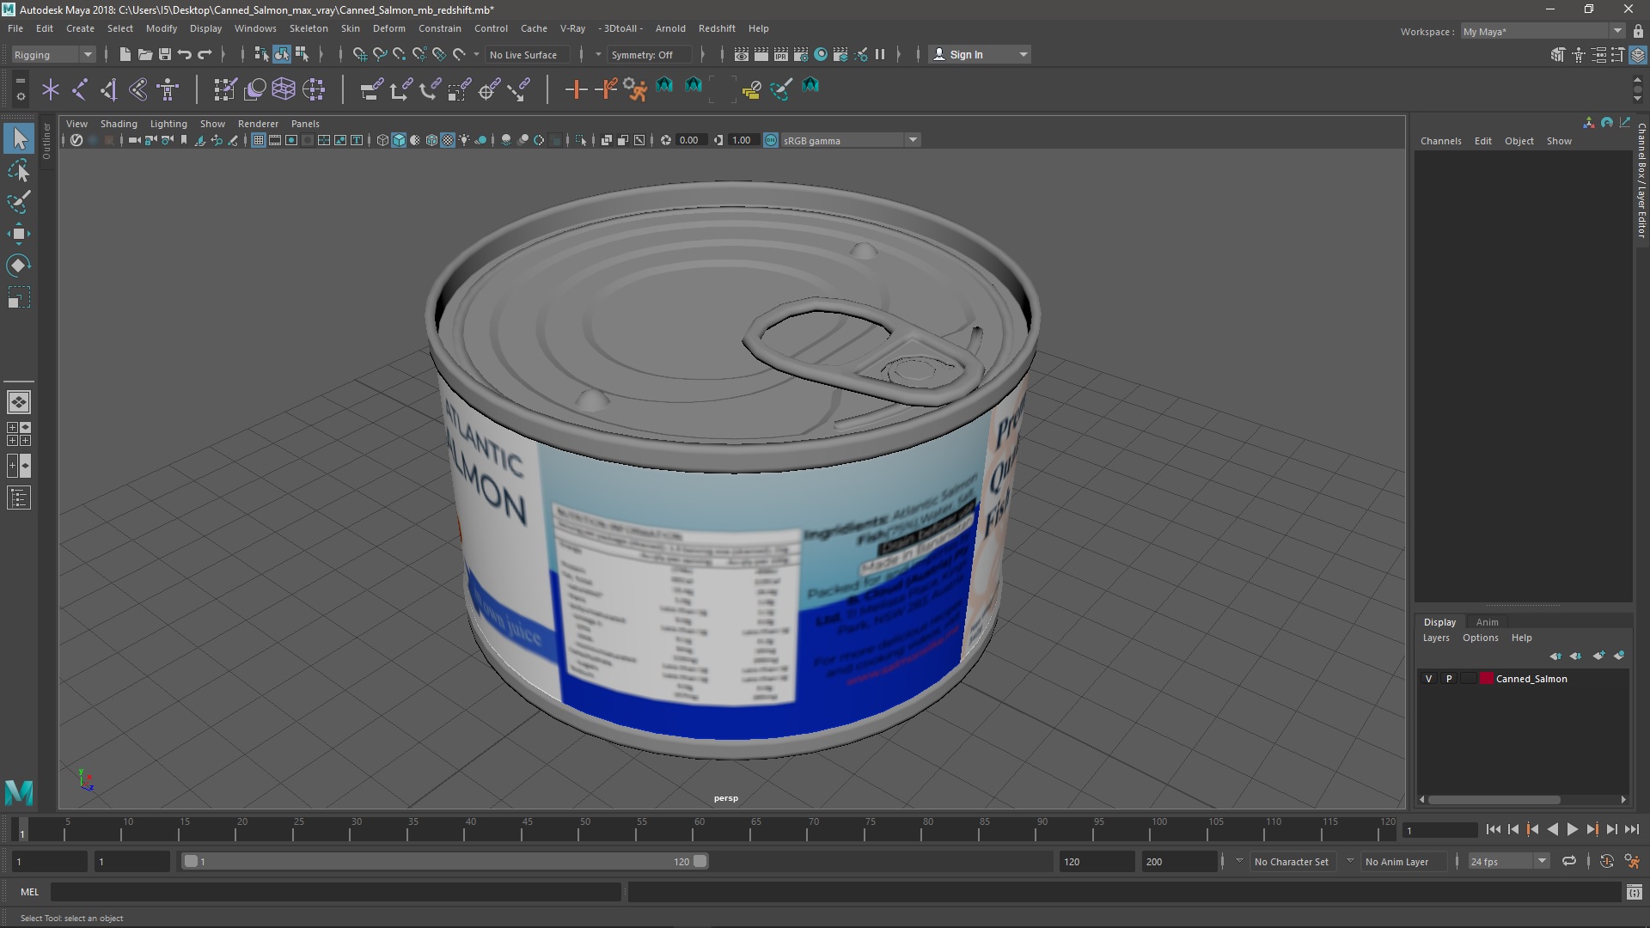
Task: Toggle playback P box of Canned_Salmon layer
Action: (x=1449, y=679)
